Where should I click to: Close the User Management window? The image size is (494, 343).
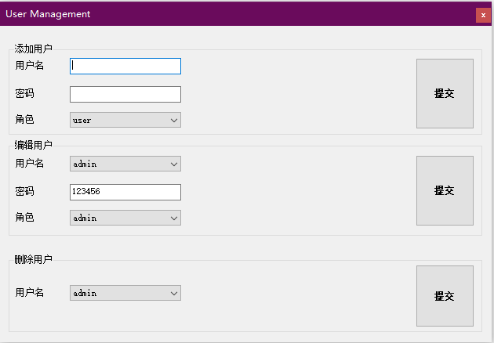click(482, 15)
